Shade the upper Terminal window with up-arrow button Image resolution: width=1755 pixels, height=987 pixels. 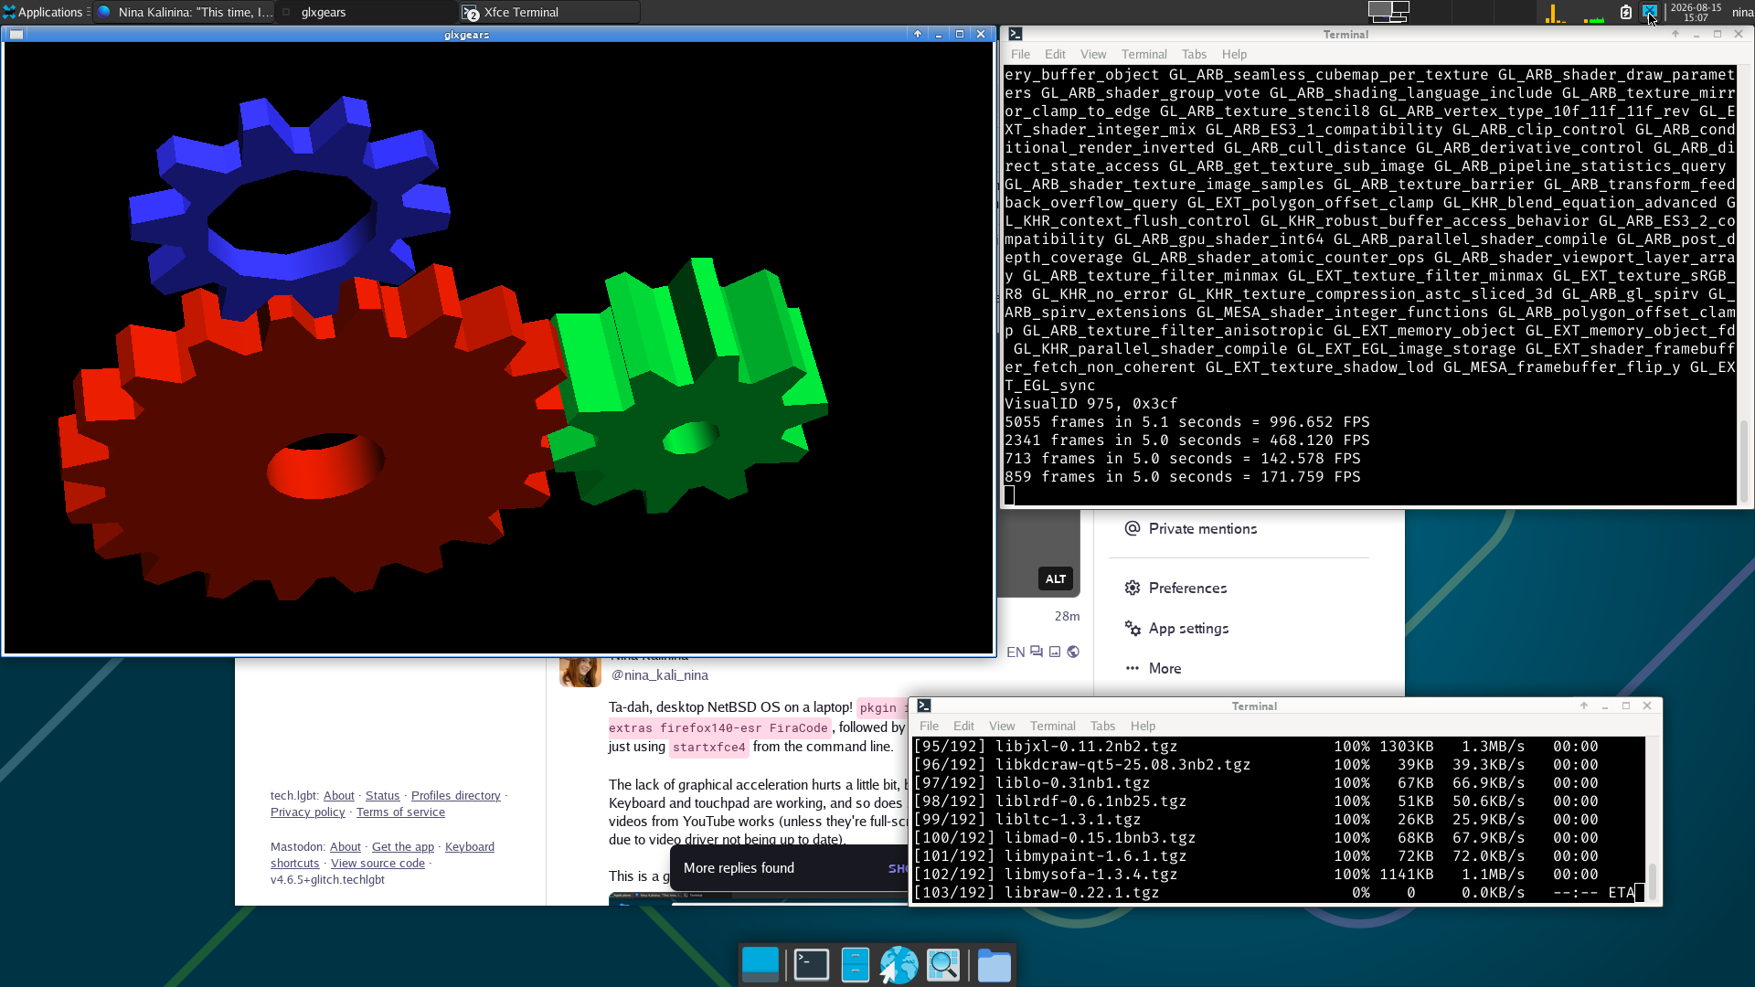(1675, 34)
